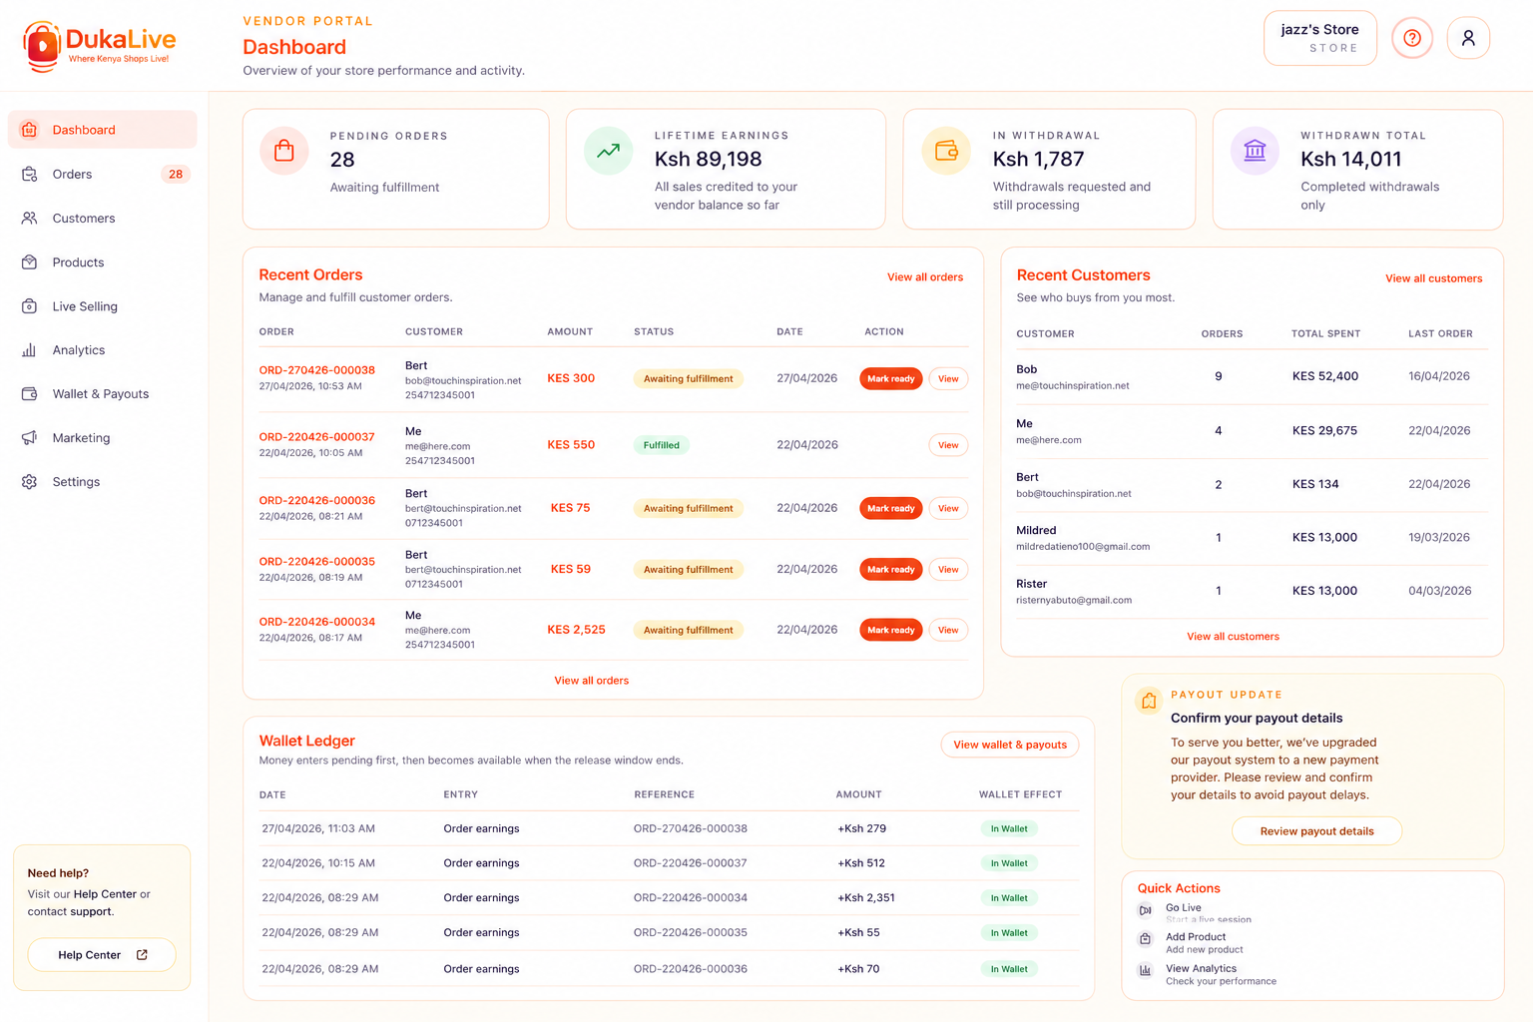Open order link ORD-220426-000037
This screenshot has height=1022, width=1533.
tap(316, 437)
